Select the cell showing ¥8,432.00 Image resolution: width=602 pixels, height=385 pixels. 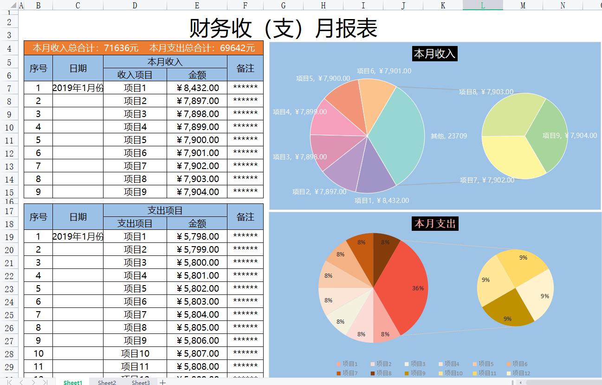click(x=197, y=87)
